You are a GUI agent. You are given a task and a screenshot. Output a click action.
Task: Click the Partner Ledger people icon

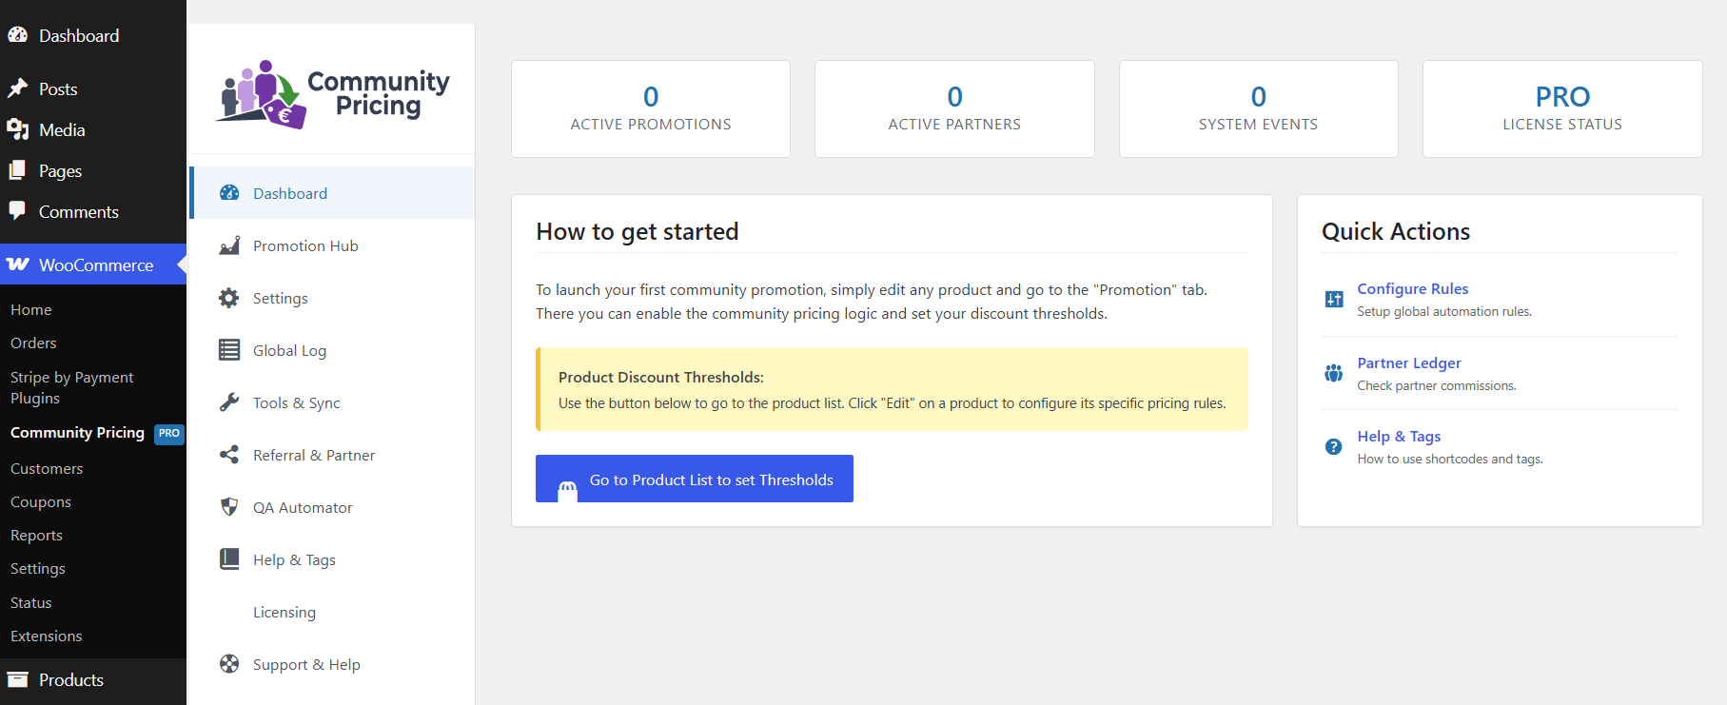[1334, 373]
